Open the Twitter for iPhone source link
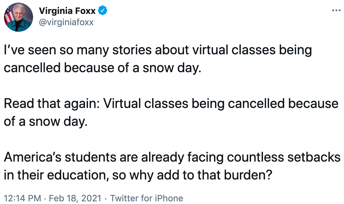Image resolution: width=344 pixels, height=204 pixels. [146, 198]
